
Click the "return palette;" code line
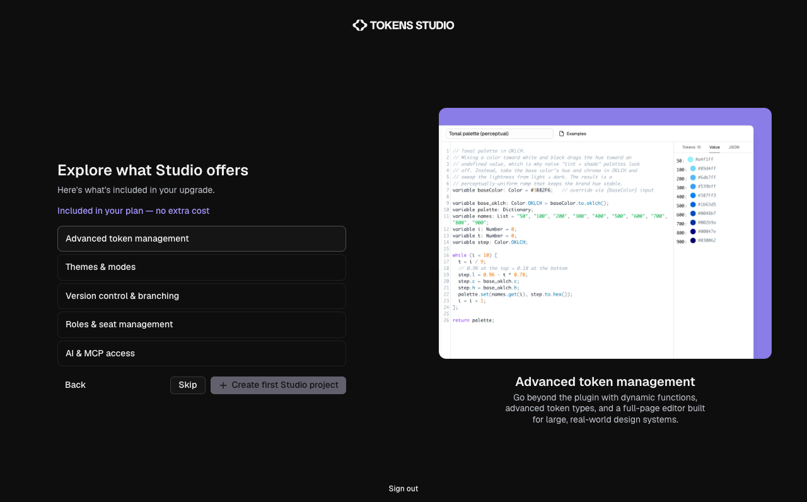(473, 320)
